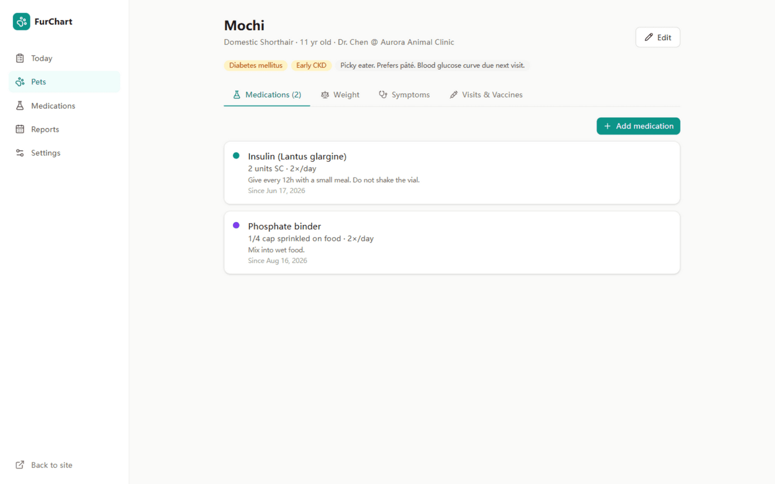
Task: Click the Early CKD tag
Action: [311, 65]
